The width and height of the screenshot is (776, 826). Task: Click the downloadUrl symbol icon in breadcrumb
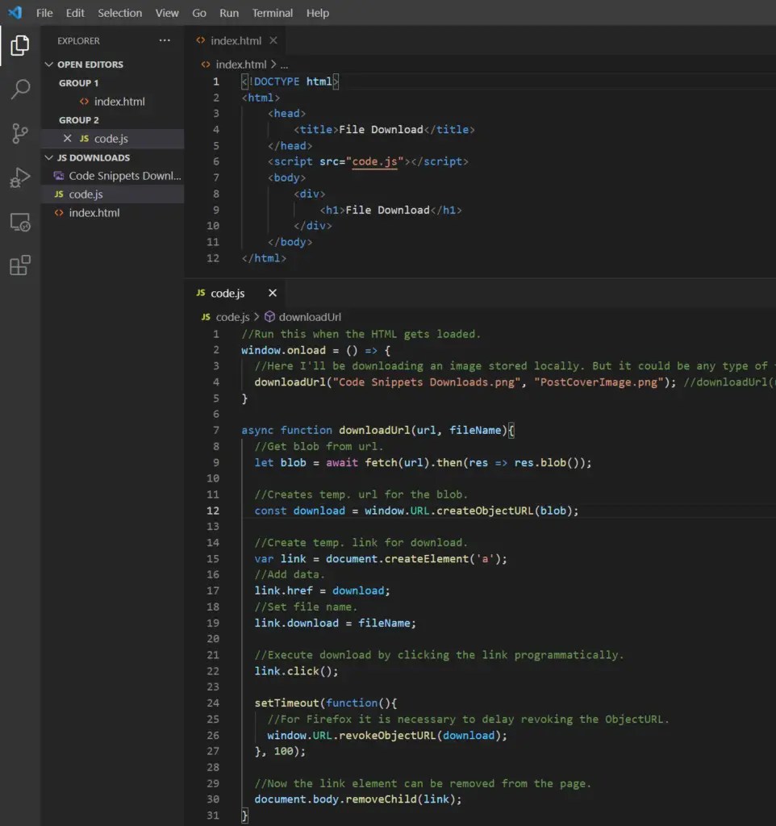pos(269,316)
